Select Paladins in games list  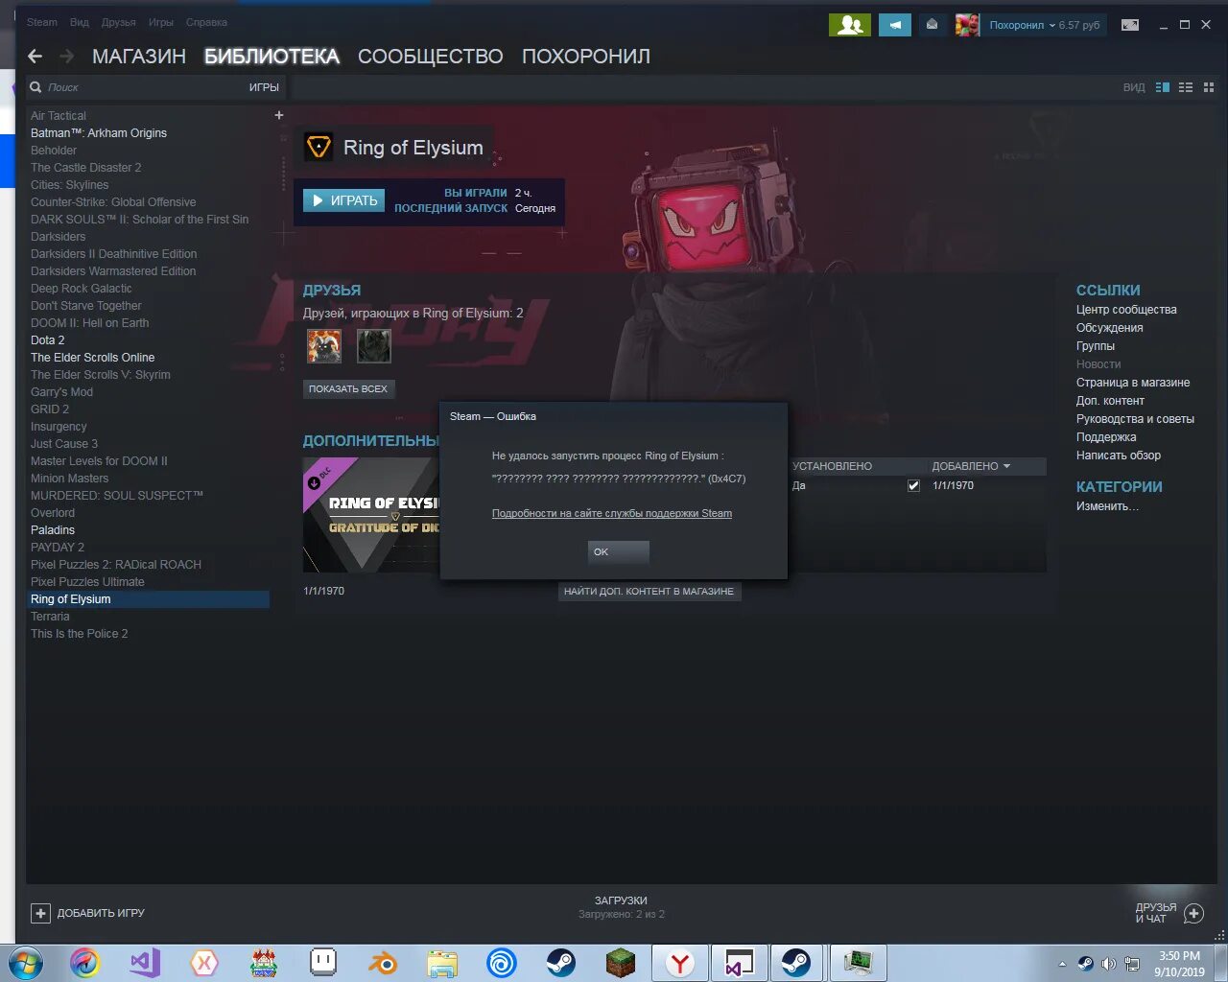(x=53, y=530)
